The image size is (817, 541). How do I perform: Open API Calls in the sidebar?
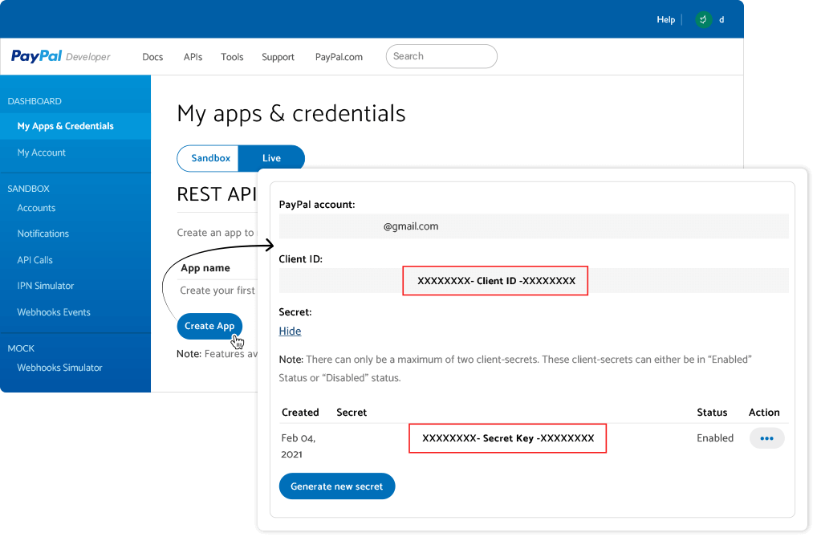click(35, 260)
